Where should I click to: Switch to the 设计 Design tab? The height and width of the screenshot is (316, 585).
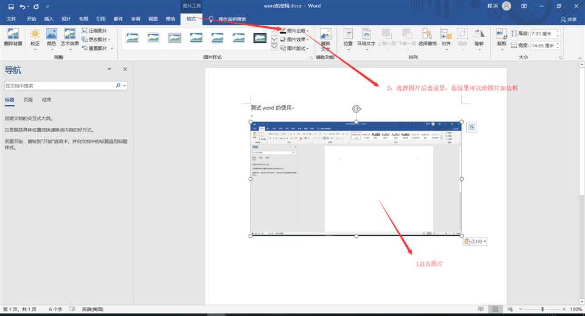(x=66, y=19)
